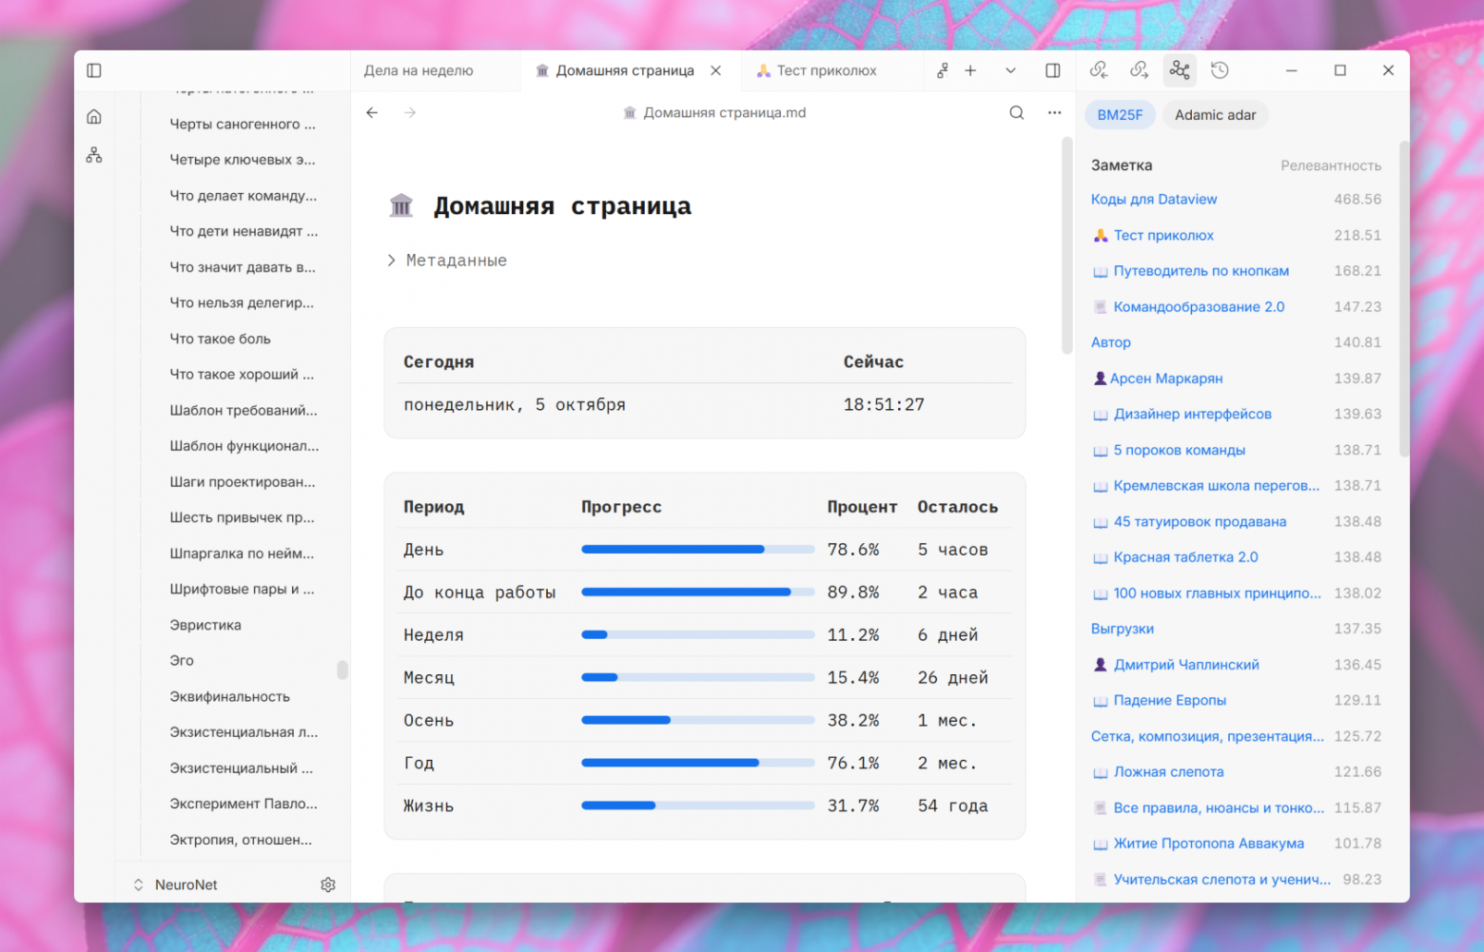Screen dimensions: 1484x952
Task: Switch to the Adamic adar ranking pill
Action: coord(1215,115)
